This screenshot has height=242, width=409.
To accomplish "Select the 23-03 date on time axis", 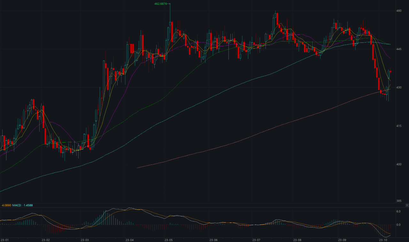I will click(85, 240).
